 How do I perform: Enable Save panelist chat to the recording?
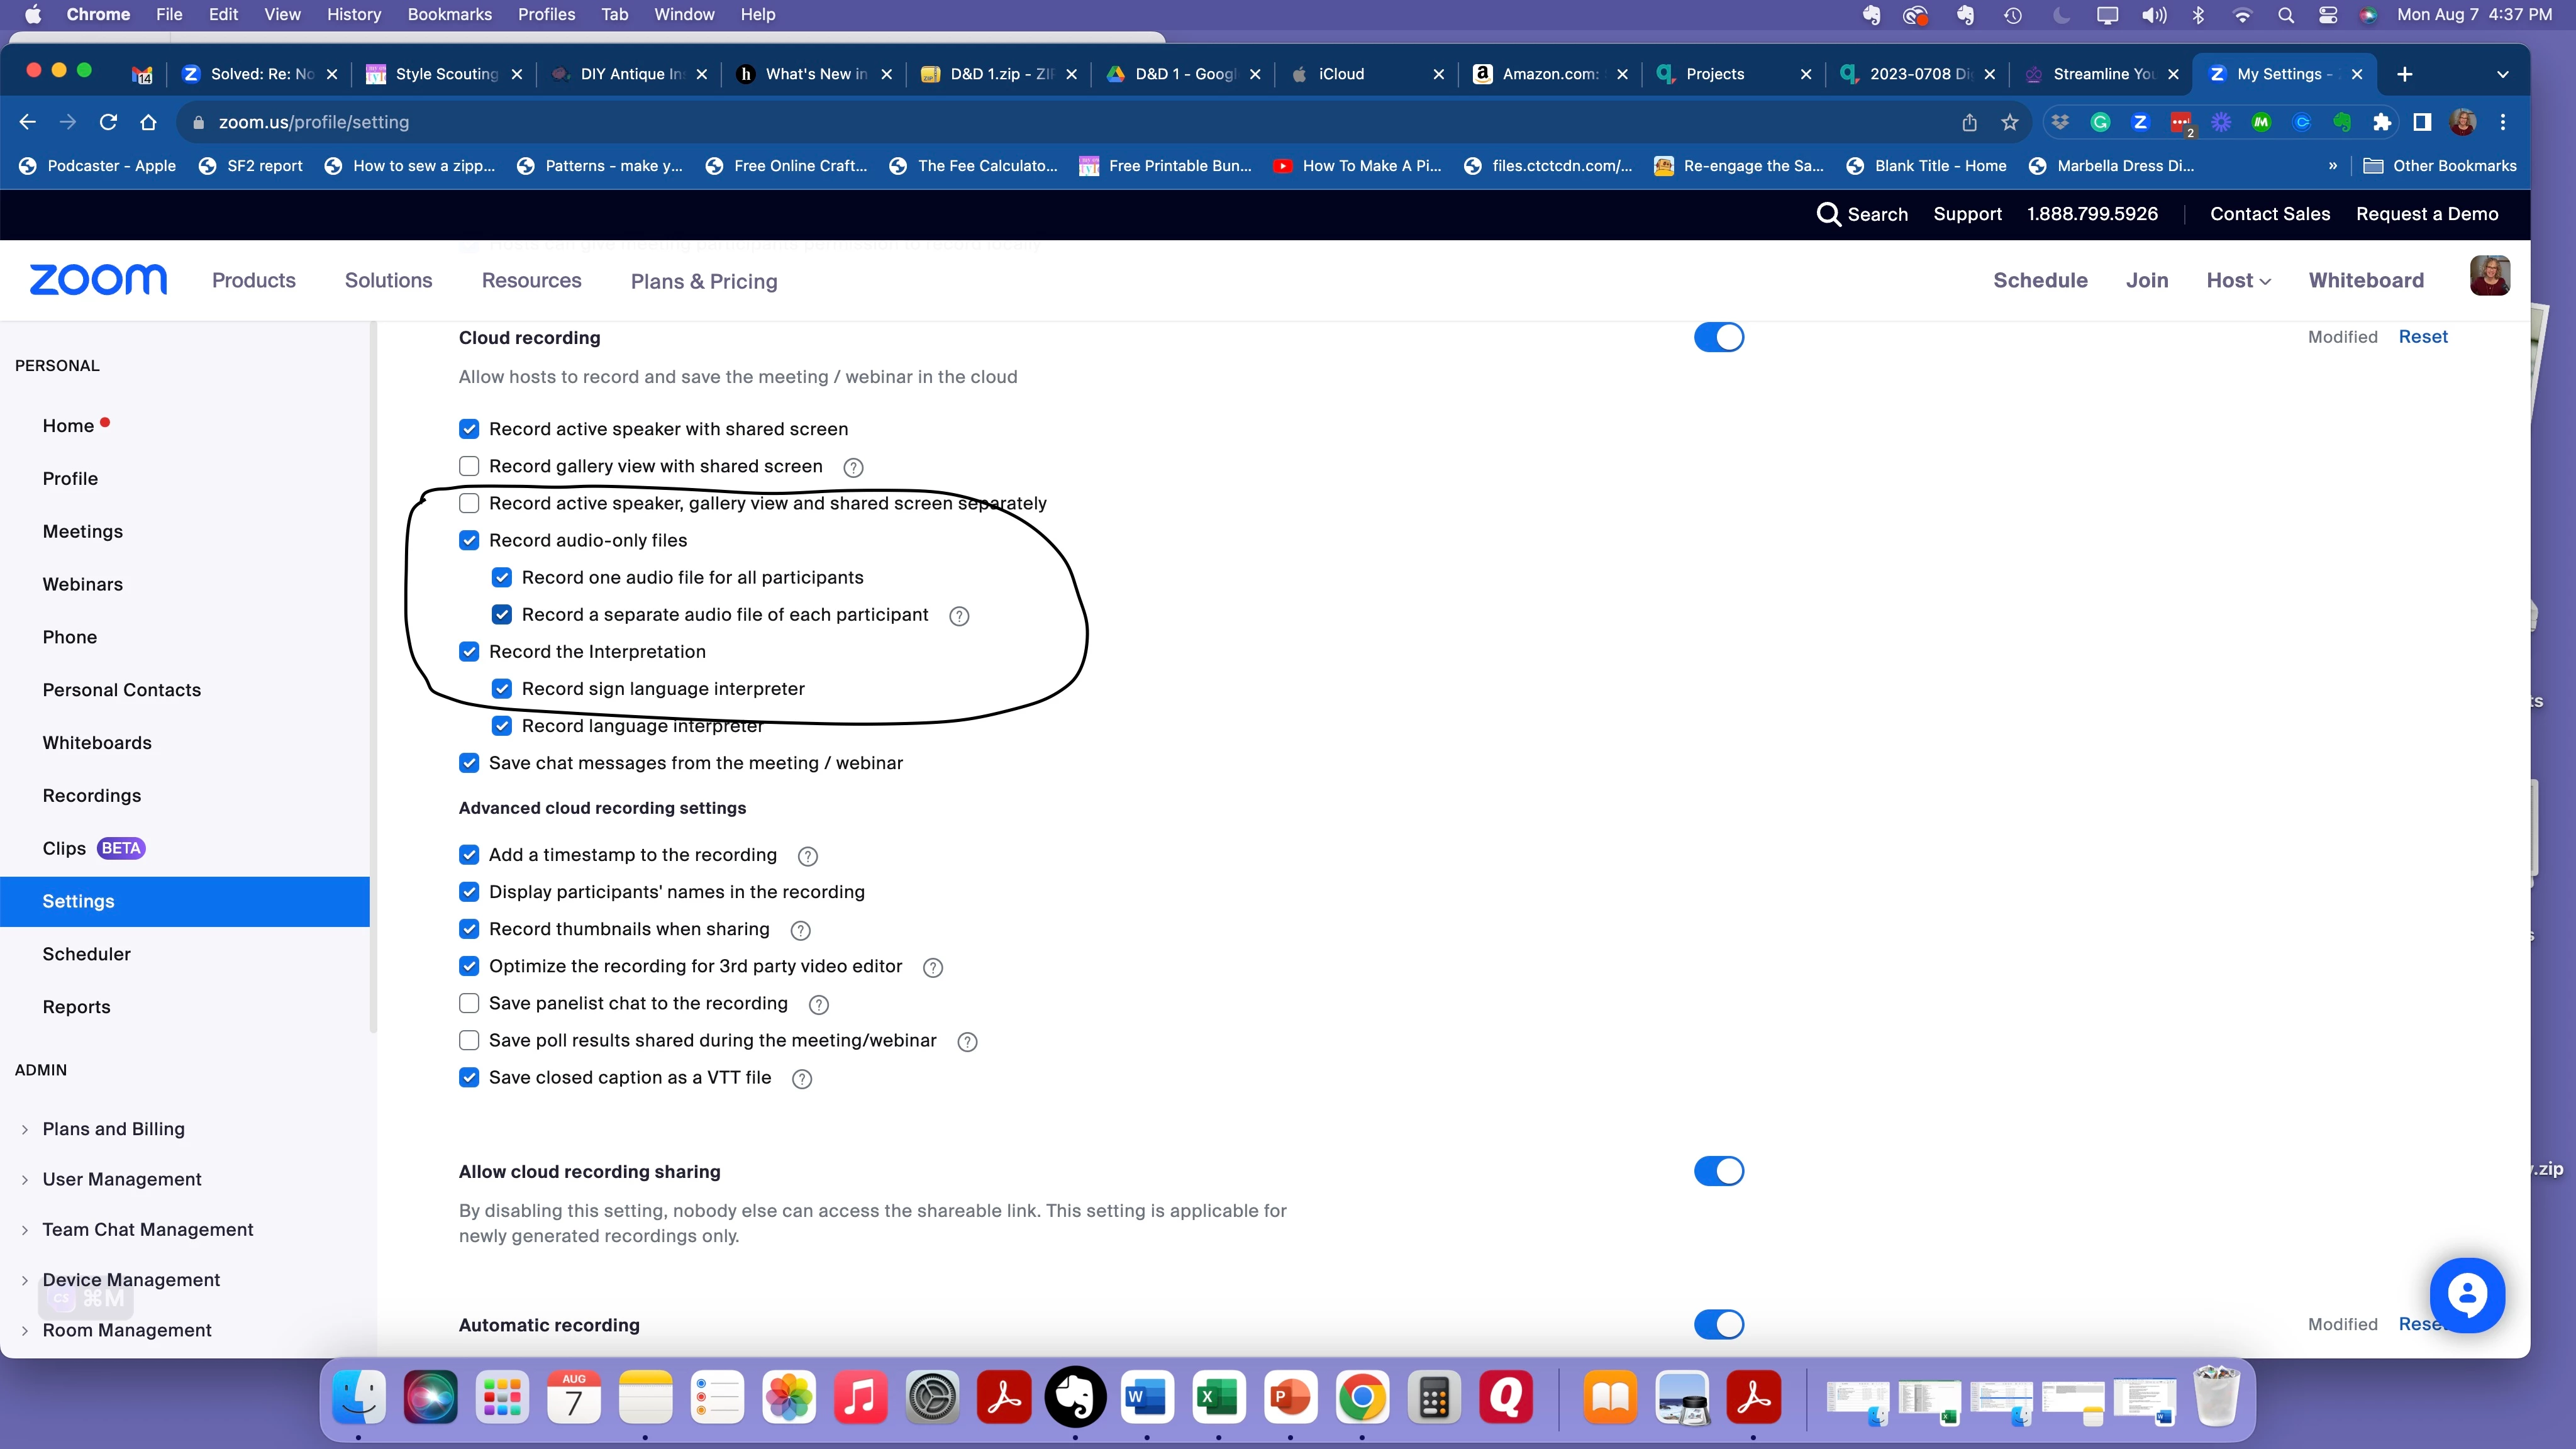[x=469, y=1003]
